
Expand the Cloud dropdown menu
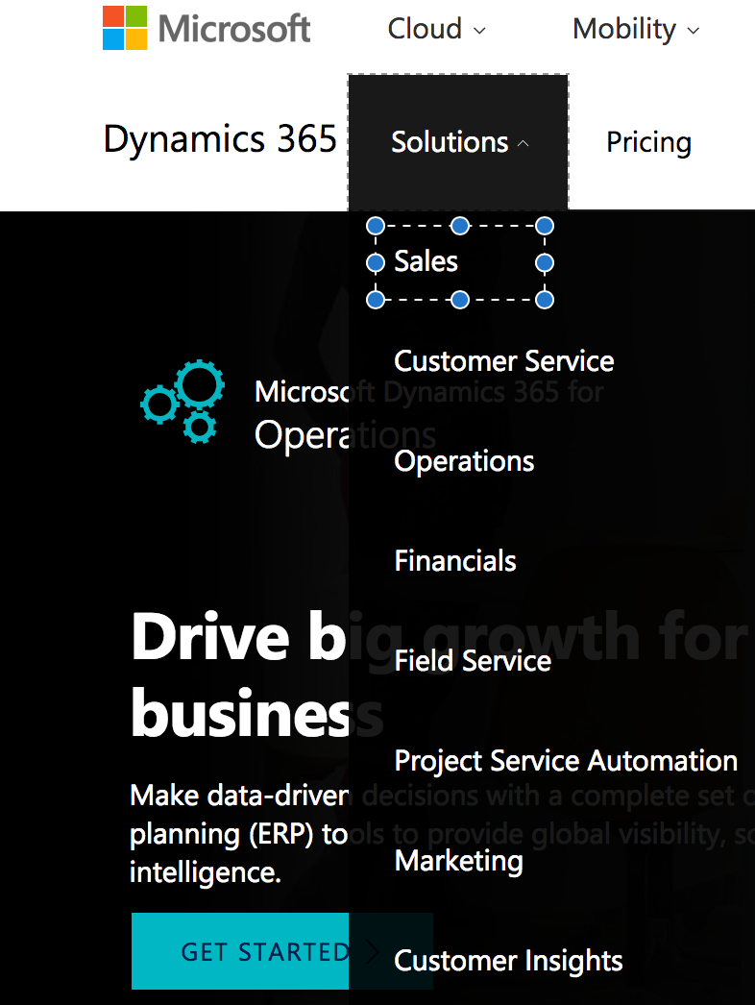pyautogui.click(x=437, y=29)
